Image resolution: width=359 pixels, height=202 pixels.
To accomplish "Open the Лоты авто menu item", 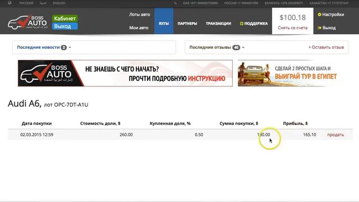I will (x=140, y=15).
